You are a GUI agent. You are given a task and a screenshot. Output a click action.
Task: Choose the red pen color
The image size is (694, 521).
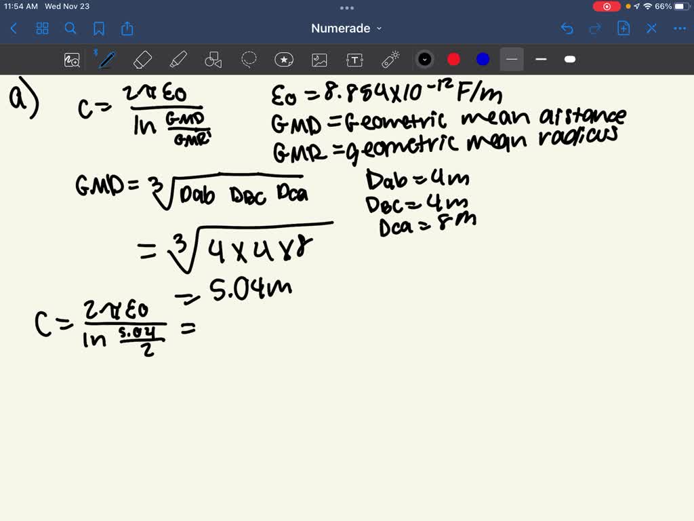(454, 60)
